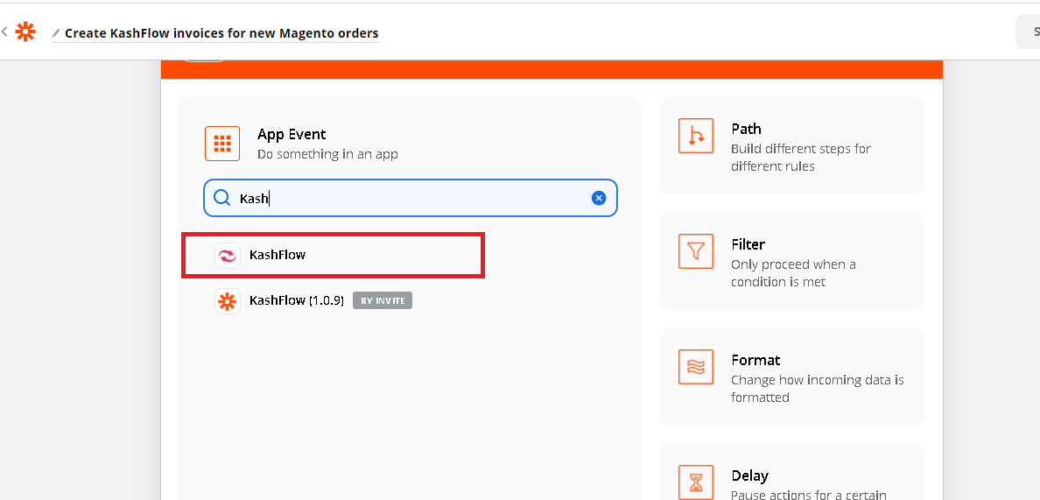Select the Zap title 'Create KashFlow invoices' text
The width and height of the screenshot is (1040, 500).
(221, 33)
